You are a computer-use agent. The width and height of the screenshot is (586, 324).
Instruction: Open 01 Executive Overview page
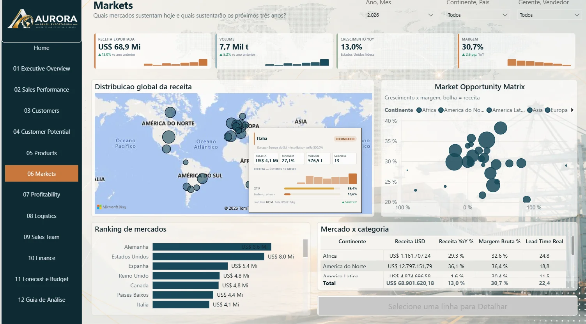point(42,69)
